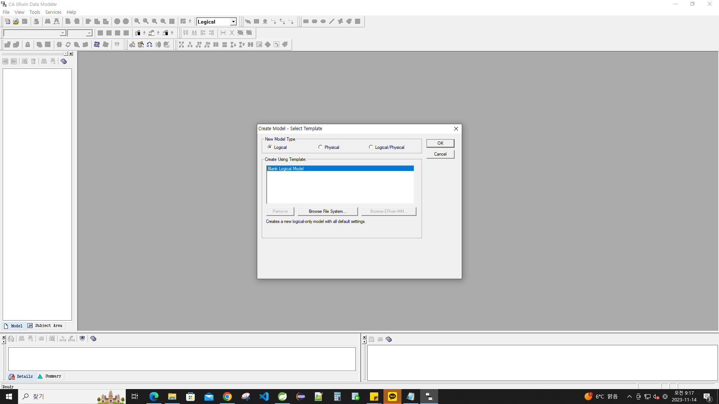Select the Logical radio button
719x404 pixels.
(x=270, y=147)
